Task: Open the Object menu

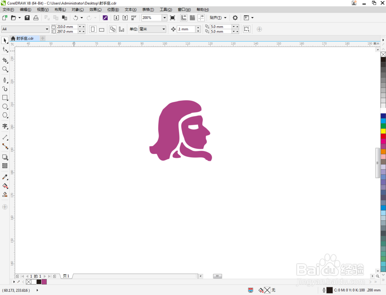Action: click(78, 10)
